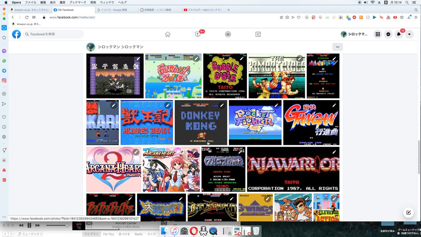Reload the page with the refresh icon
Image resolution: width=421 pixels, height=237 pixels.
pos(27,17)
